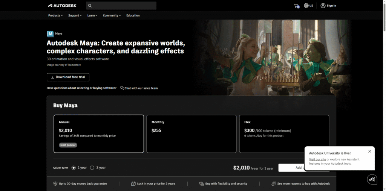Click Up to 30-day money back guarantee text

pos(83,183)
